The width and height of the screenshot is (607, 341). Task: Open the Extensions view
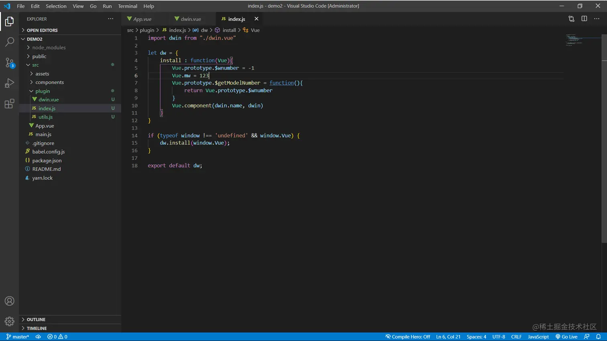point(9,104)
